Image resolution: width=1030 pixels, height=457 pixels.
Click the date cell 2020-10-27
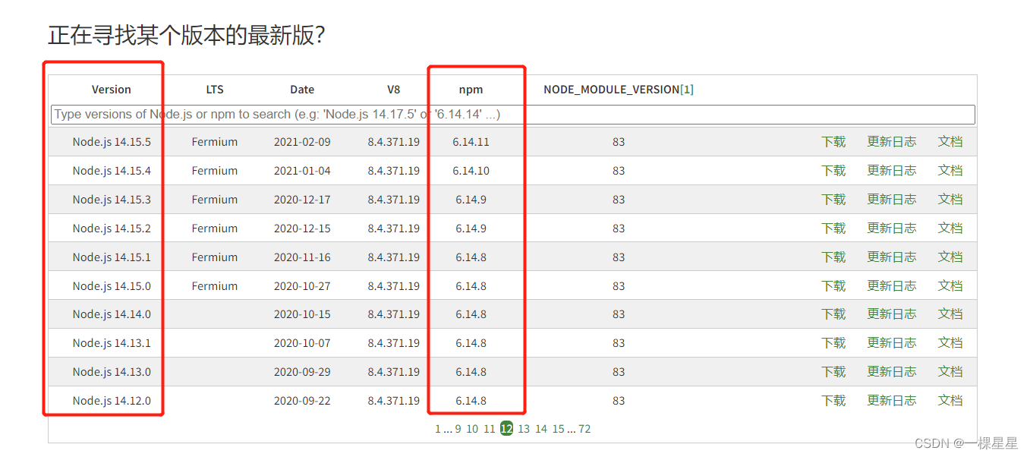(x=302, y=286)
